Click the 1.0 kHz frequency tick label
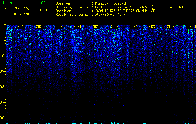The height and width of the screenshot is (124, 196). pyautogui.click(x=2, y=56)
